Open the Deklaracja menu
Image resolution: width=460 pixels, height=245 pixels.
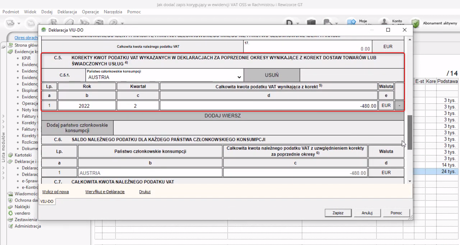[x=67, y=12]
